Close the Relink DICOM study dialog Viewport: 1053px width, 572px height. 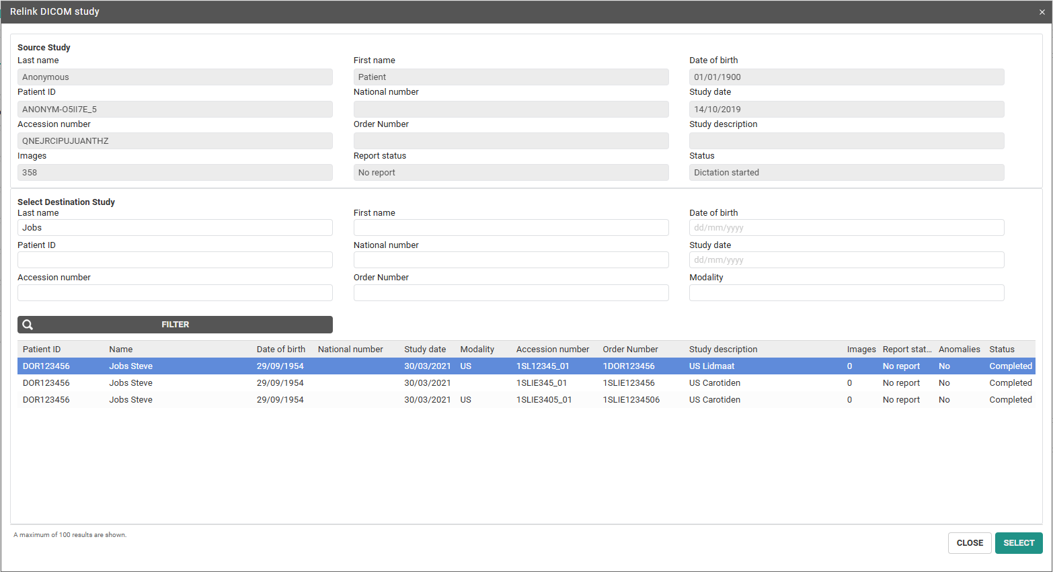point(1042,12)
